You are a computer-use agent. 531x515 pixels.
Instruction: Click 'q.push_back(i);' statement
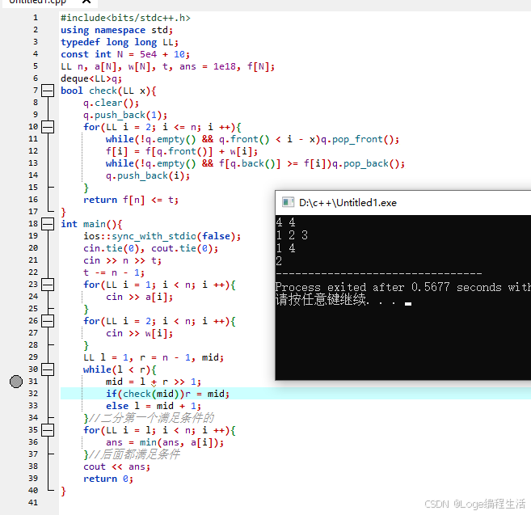pyautogui.click(x=148, y=176)
